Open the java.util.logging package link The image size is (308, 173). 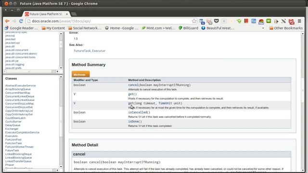pos(15,64)
